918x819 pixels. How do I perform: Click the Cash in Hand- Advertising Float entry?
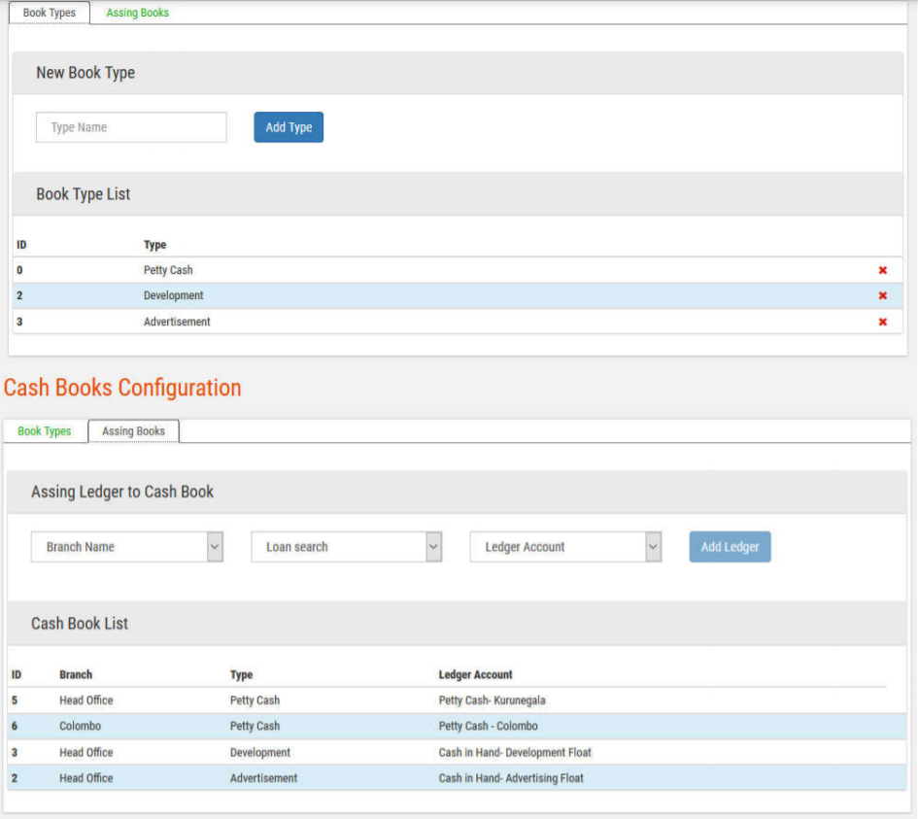511,778
